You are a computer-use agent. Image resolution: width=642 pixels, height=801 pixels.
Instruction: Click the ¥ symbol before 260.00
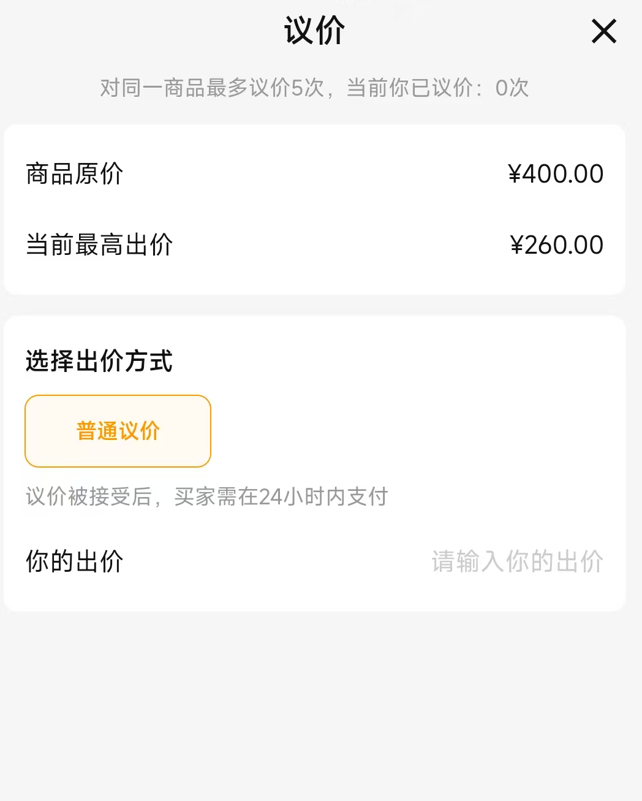click(x=517, y=245)
